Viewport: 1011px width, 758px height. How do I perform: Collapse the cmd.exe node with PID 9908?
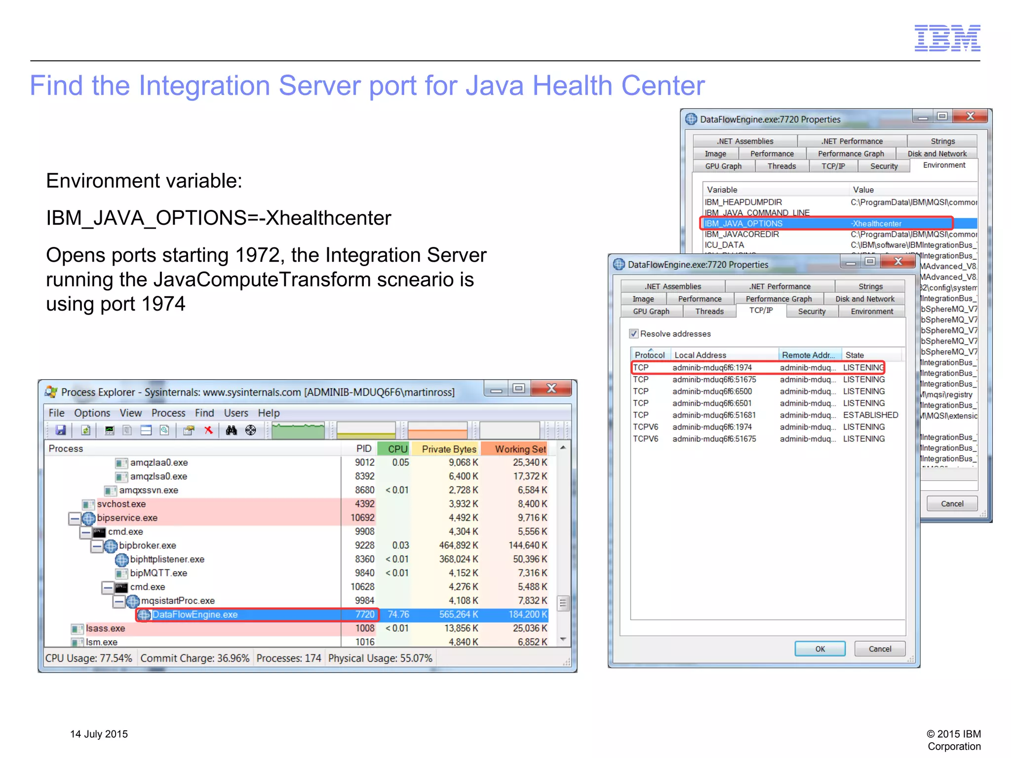click(x=85, y=532)
